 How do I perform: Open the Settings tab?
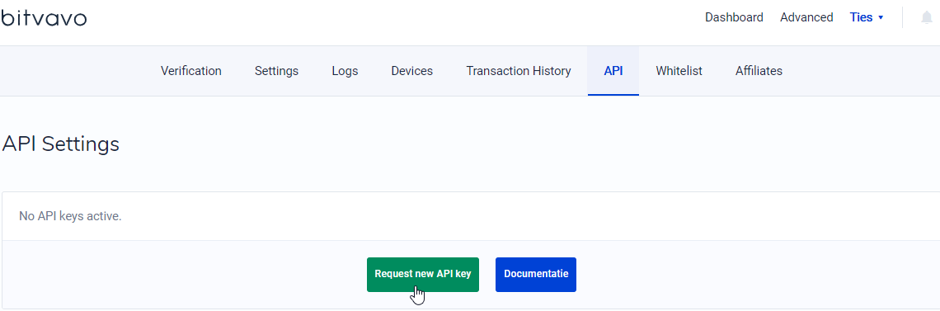[x=276, y=71]
